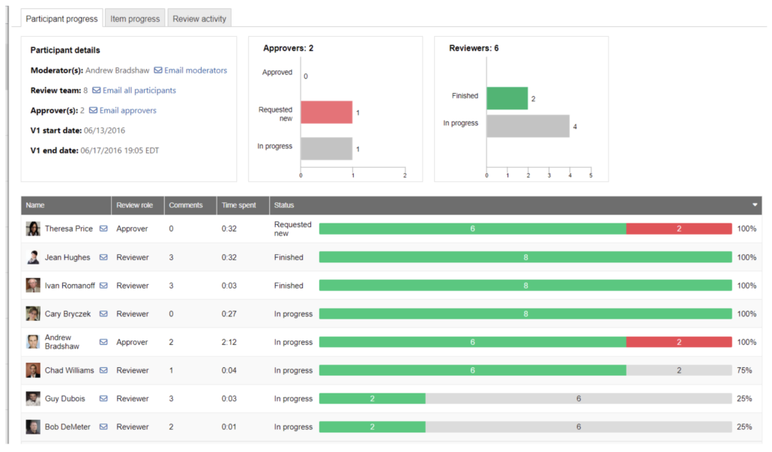Click email icon next to Theresa Price
Screen dimensions: 772x452
tap(103, 229)
